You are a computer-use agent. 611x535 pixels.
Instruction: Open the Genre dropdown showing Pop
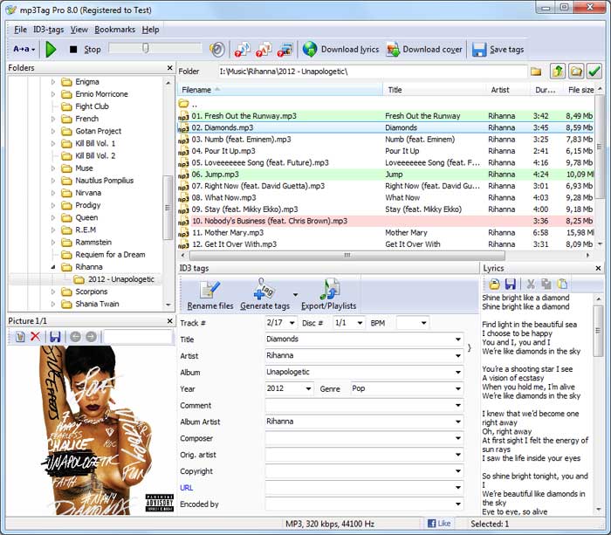[457, 388]
